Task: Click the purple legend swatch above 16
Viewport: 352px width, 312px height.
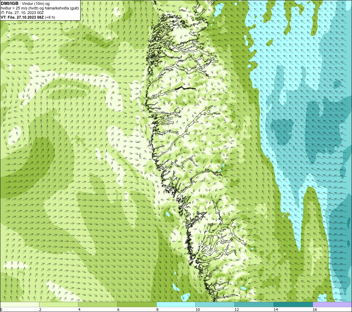Action: (332, 304)
